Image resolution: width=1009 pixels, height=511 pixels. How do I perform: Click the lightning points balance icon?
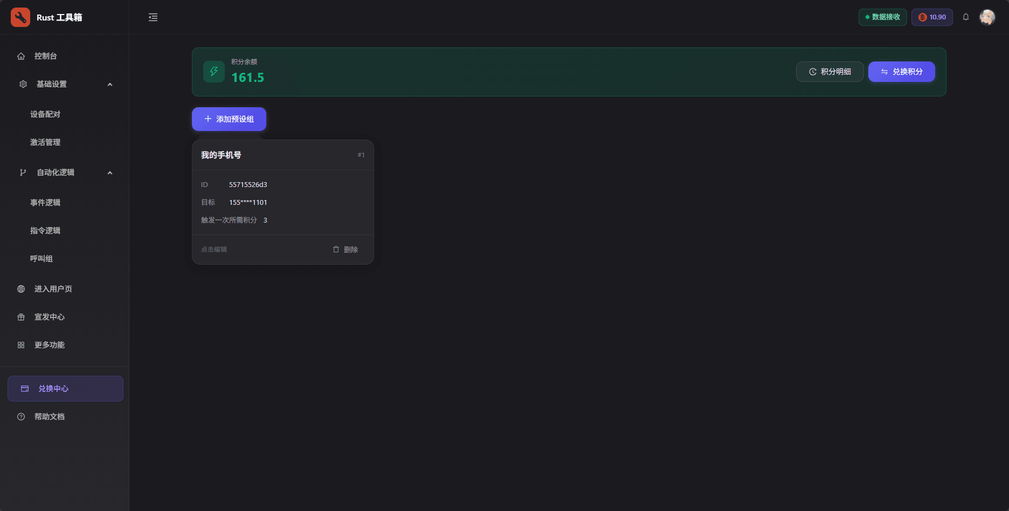[x=214, y=72]
